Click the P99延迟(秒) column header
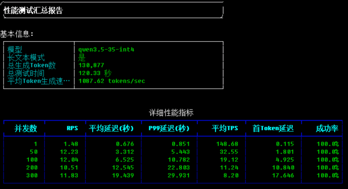Screen dimensions: 348x189 coord(169,128)
